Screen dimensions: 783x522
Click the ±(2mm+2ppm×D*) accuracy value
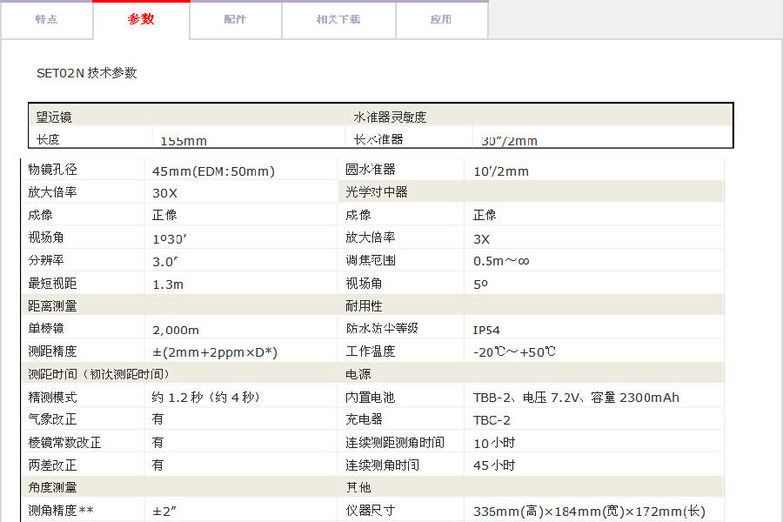215,352
